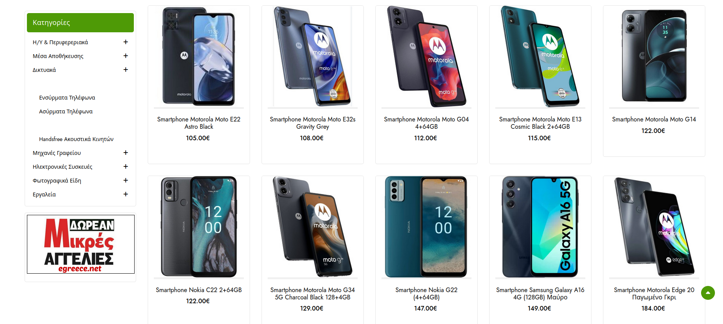This screenshot has width=723, height=324.
Task: Expand Εργαλεία plus icon
Action: pyautogui.click(x=125, y=194)
